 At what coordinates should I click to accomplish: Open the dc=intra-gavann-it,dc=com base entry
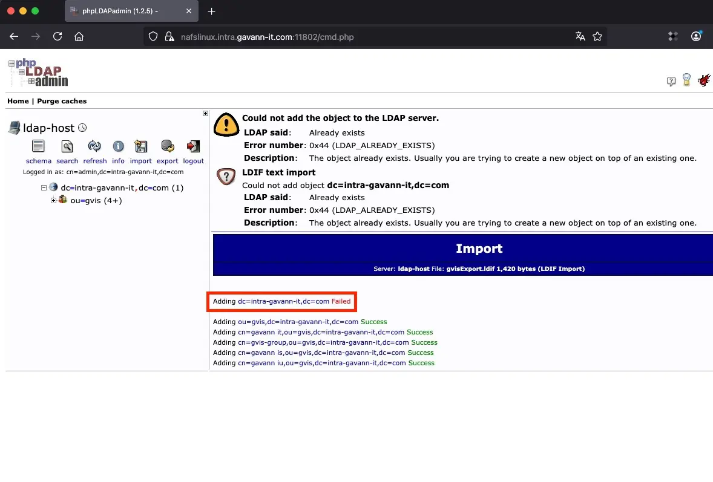(114, 188)
